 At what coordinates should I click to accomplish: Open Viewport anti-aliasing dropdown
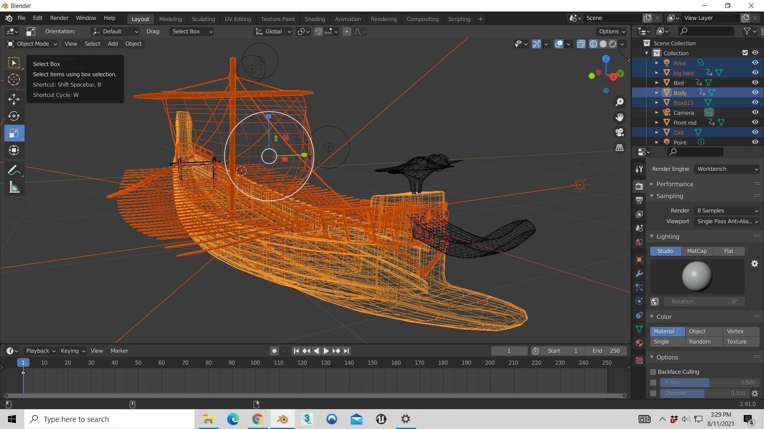(x=727, y=221)
